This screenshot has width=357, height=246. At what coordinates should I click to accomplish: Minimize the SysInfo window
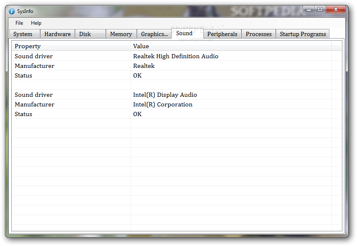309,9
